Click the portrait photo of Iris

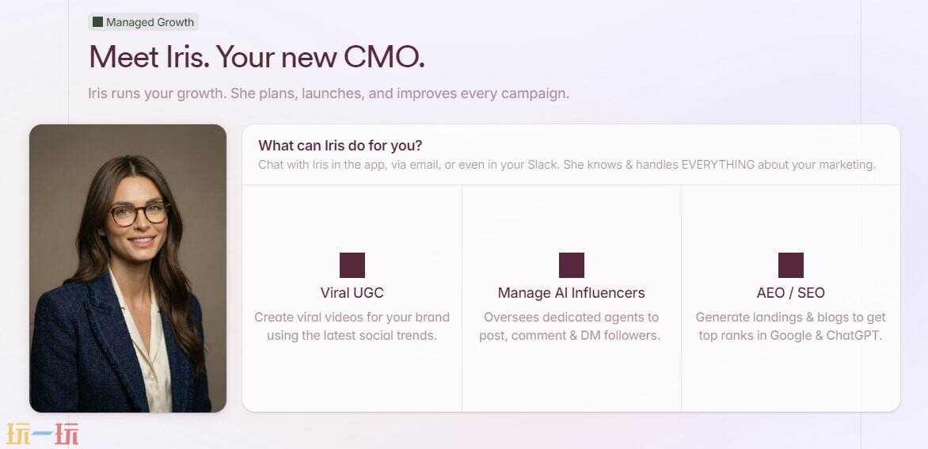(127, 268)
